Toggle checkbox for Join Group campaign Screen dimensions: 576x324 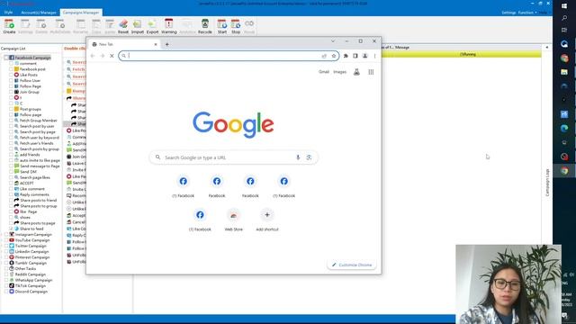[x=11, y=92]
